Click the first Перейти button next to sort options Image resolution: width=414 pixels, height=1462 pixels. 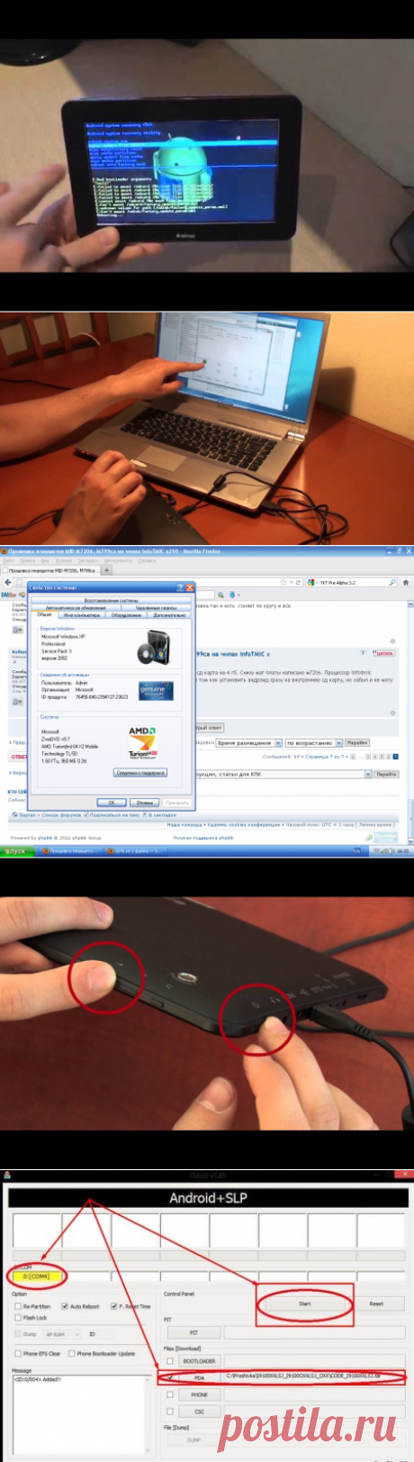tap(357, 743)
